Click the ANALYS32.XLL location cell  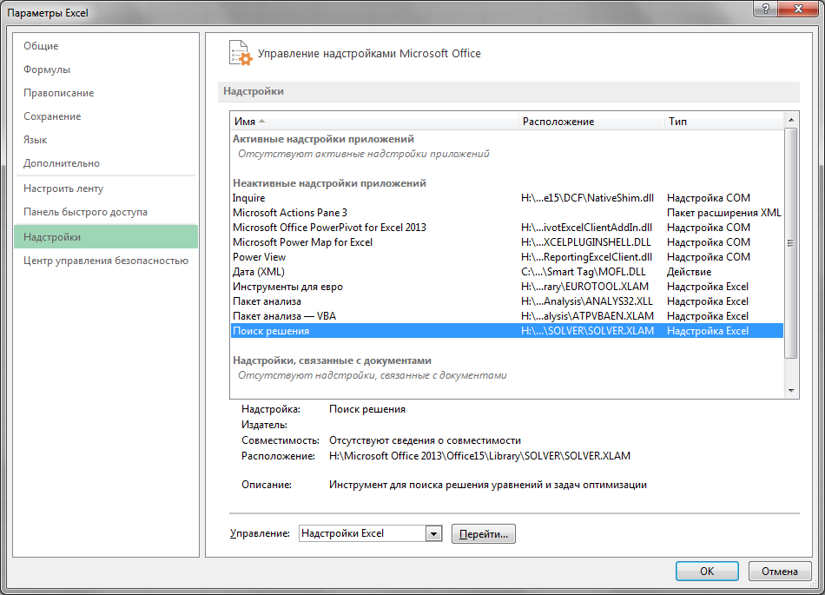pyautogui.click(x=587, y=301)
